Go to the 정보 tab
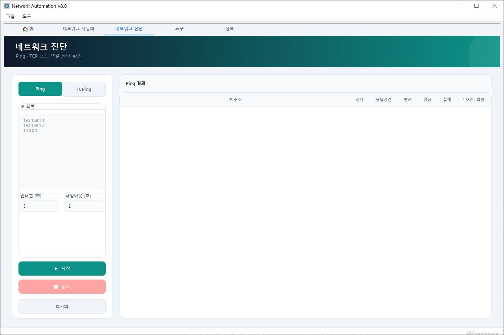The height and width of the screenshot is (335, 504). click(230, 29)
